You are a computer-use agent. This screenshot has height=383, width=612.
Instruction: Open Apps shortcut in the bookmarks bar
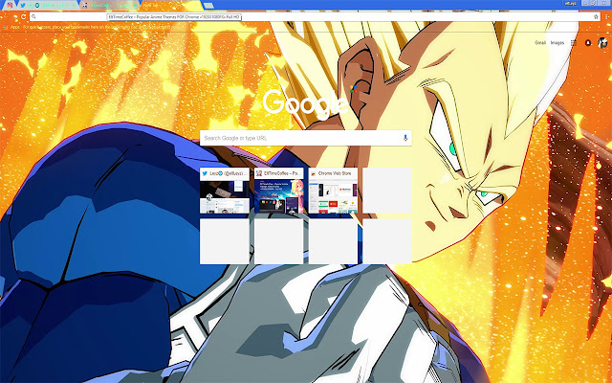point(11,28)
